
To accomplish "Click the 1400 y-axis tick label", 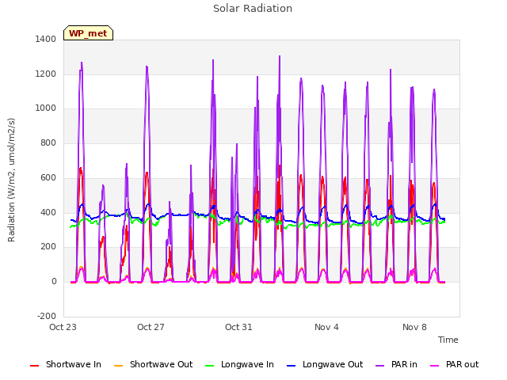I will point(46,40).
